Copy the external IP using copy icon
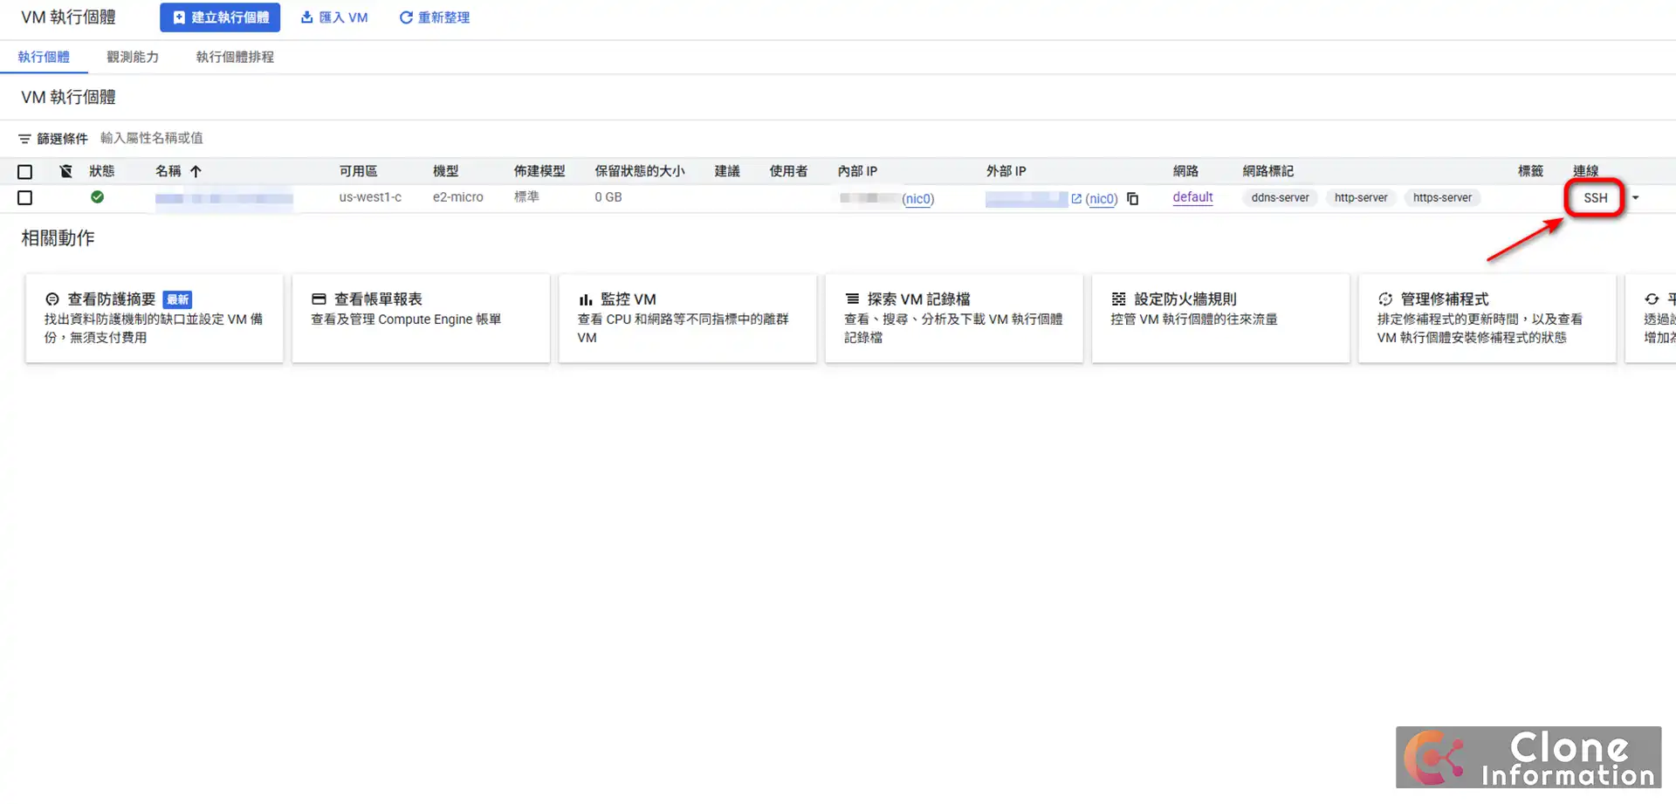 (1132, 198)
